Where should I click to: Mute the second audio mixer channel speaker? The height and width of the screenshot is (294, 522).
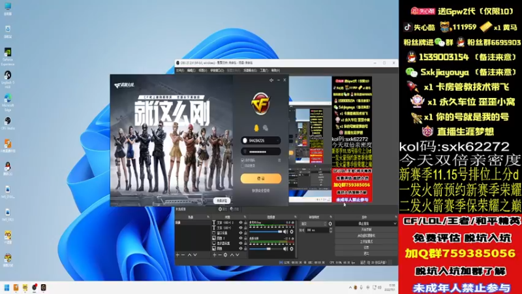click(285, 249)
